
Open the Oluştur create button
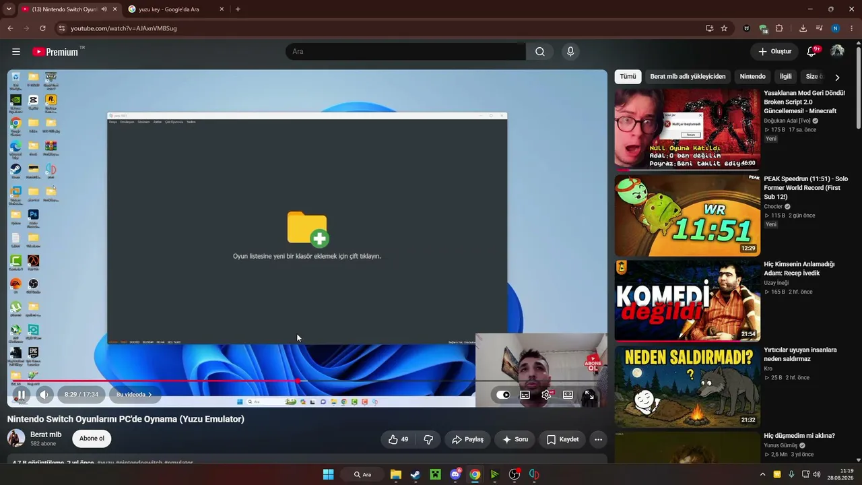point(774,52)
